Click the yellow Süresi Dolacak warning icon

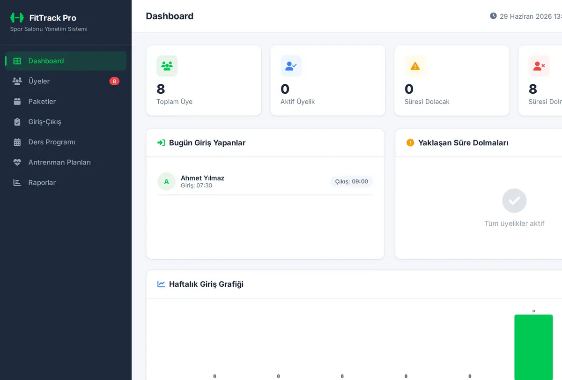coord(415,66)
